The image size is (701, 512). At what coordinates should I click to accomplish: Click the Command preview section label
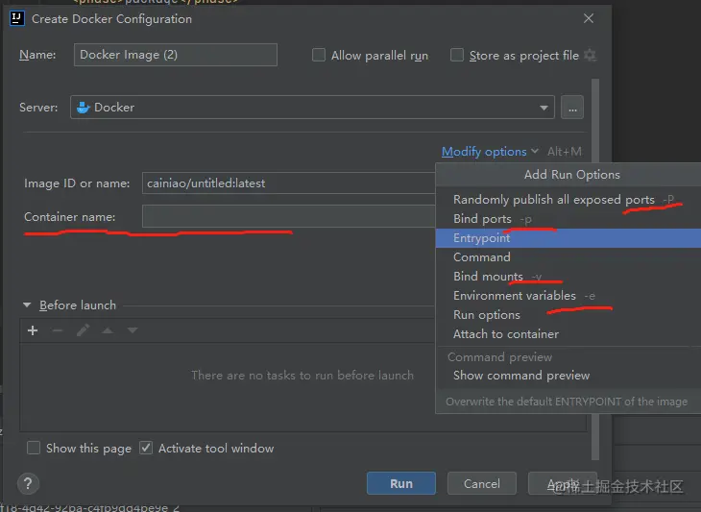[x=499, y=356]
